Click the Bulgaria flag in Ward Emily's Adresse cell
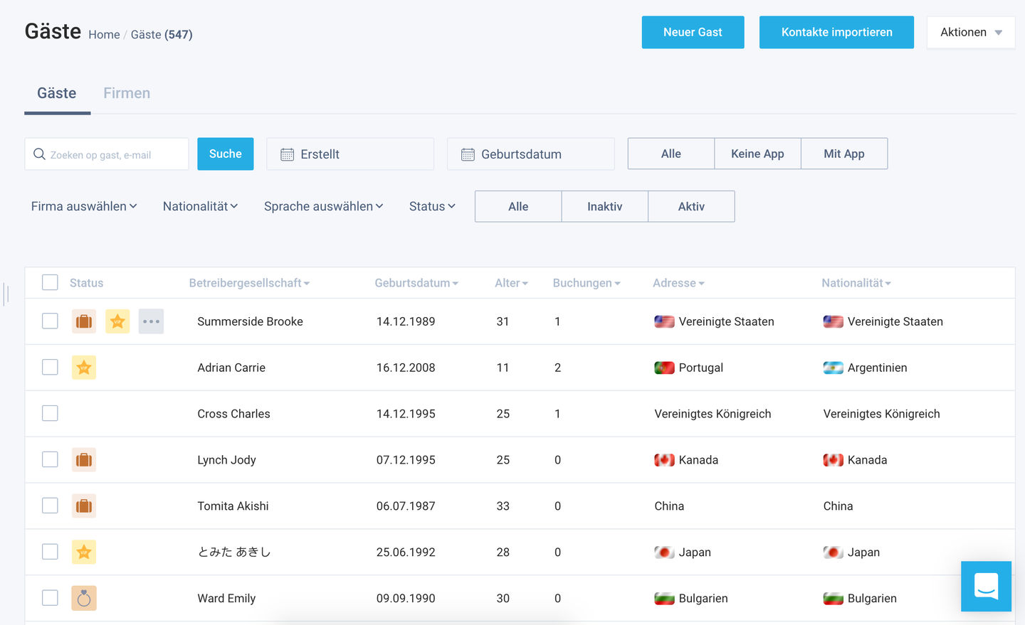The image size is (1025, 625). 664,599
